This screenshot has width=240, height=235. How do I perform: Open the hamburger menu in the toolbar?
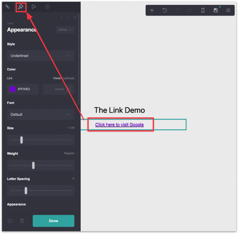click(228, 10)
